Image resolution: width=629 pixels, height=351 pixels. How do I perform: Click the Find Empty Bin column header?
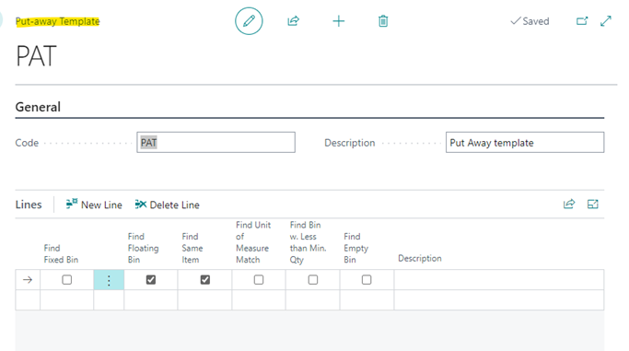[355, 248]
